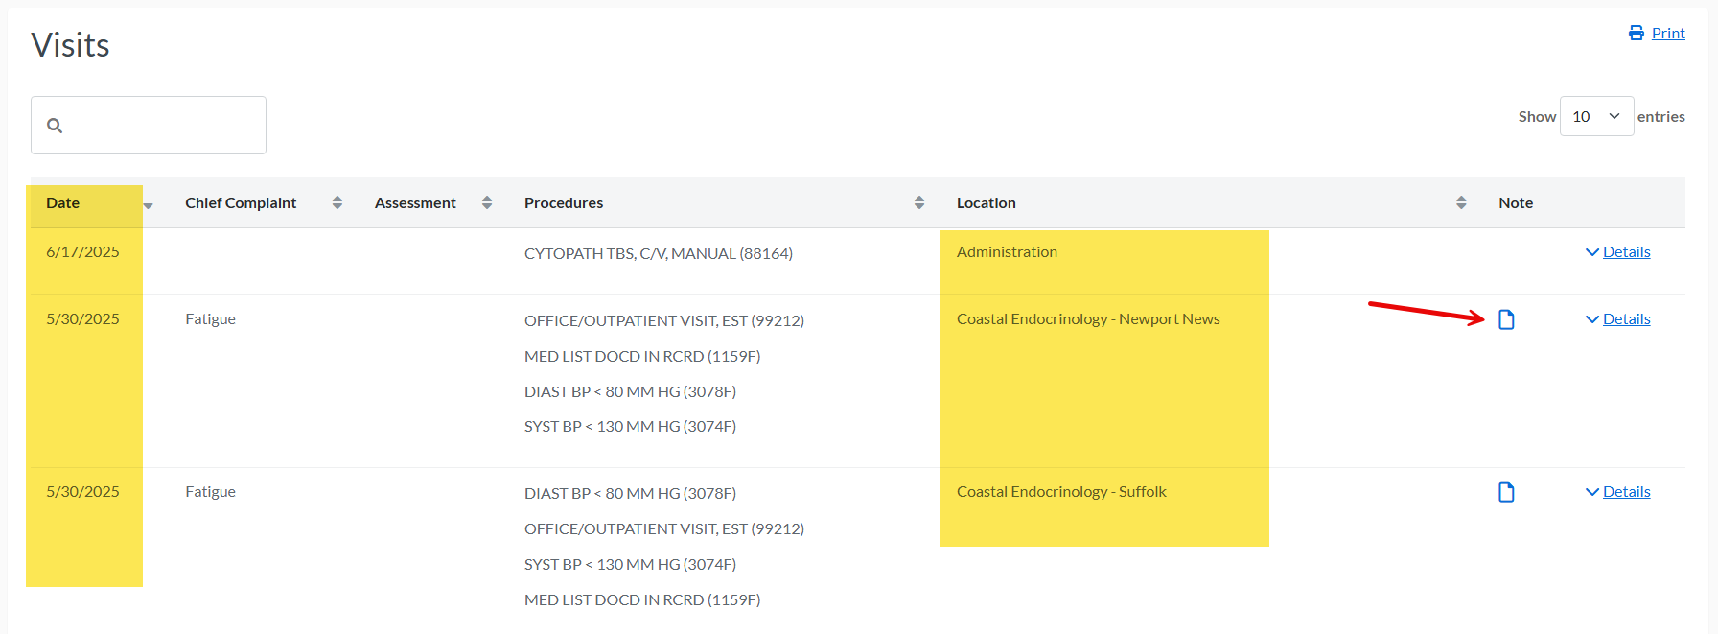Image resolution: width=1718 pixels, height=634 pixels.
Task: Expand Details for 6/17/2025 Administration visit
Action: click(1618, 252)
